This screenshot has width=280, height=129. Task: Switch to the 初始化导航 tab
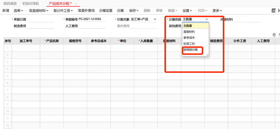pos(31,3)
